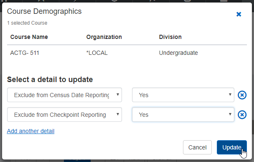Open the Exclude from Census Date Reporting dropdown
The image size is (254, 162).
pyautogui.click(x=64, y=95)
